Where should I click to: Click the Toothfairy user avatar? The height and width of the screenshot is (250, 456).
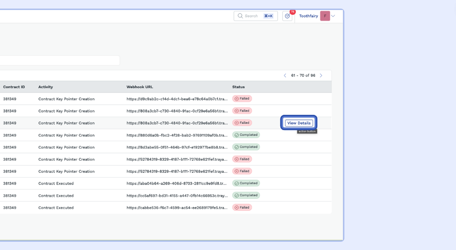[325, 16]
